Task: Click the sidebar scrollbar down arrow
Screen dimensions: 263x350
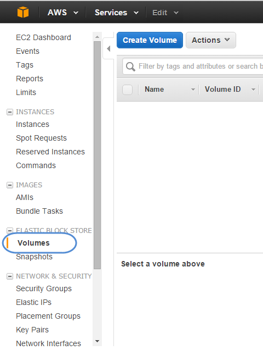Action: tap(97, 341)
